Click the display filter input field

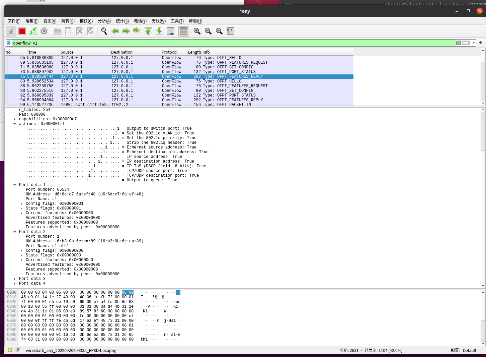coord(234,43)
